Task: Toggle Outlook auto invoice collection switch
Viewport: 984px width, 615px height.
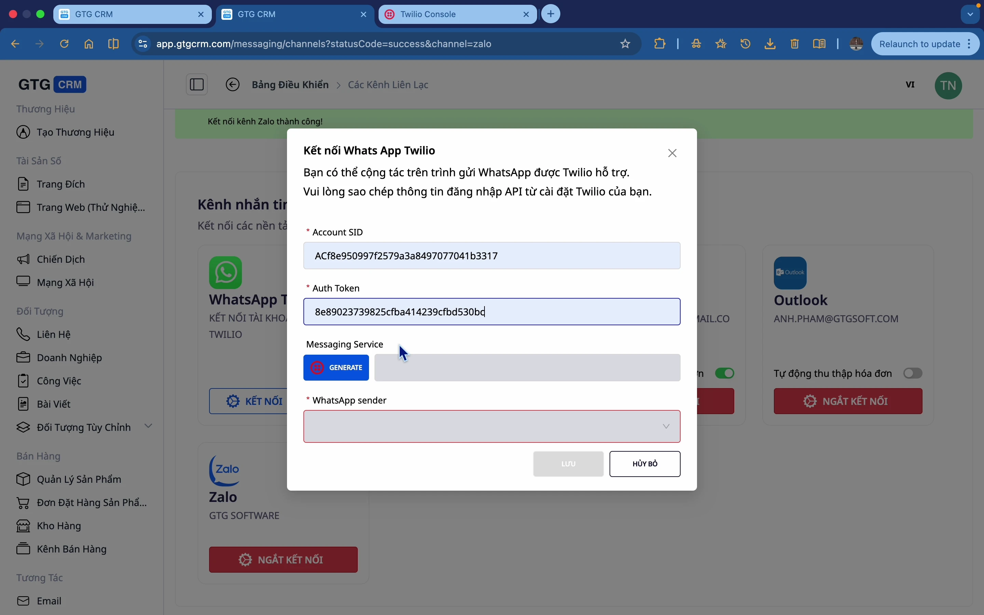Action: (x=913, y=373)
